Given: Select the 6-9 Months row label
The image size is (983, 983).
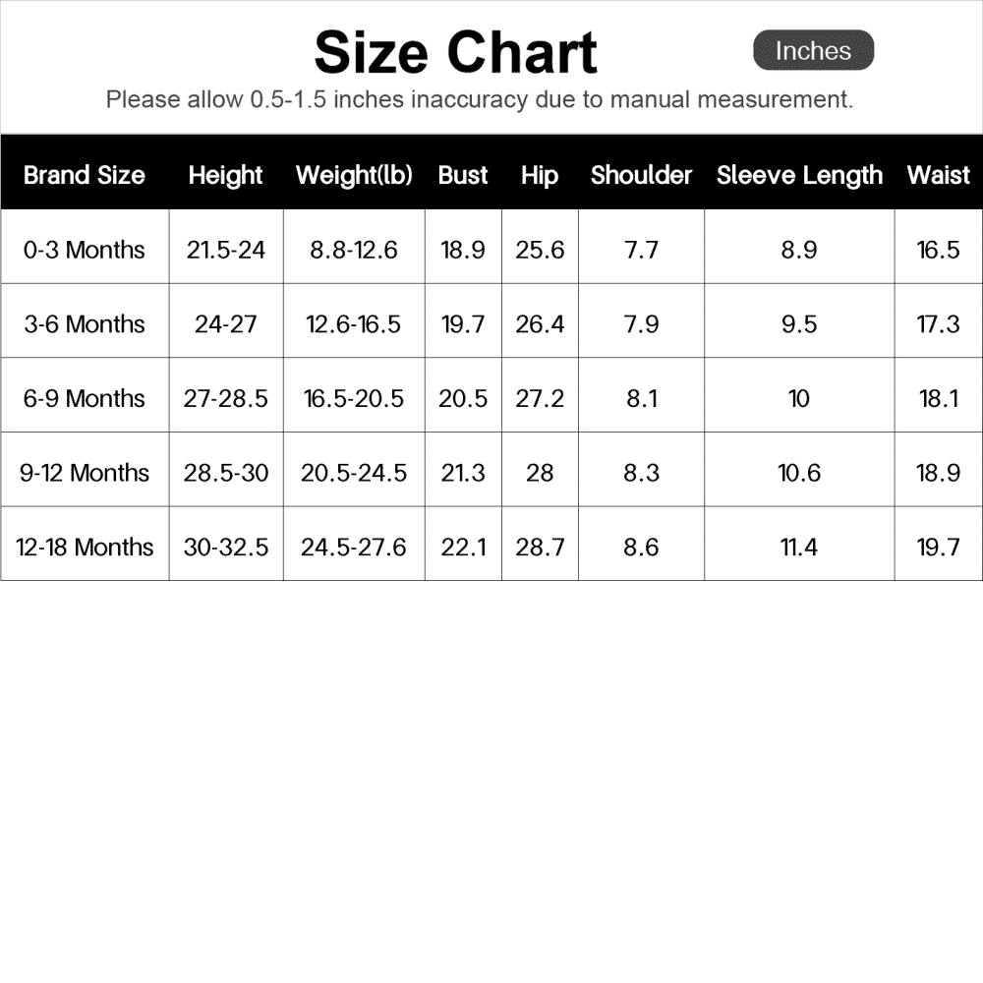Looking at the screenshot, I should click(85, 398).
